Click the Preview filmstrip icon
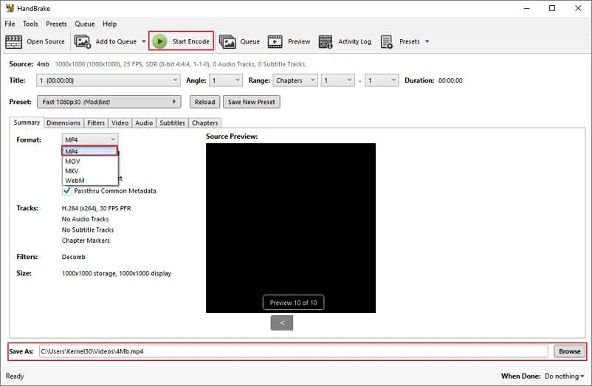The image size is (592, 386). tap(275, 41)
